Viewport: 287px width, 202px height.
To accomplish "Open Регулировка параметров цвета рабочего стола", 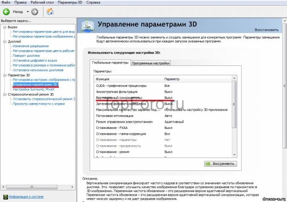I will click(44, 51).
